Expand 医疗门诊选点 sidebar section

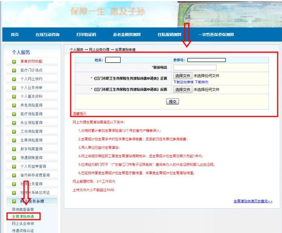click(x=32, y=70)
